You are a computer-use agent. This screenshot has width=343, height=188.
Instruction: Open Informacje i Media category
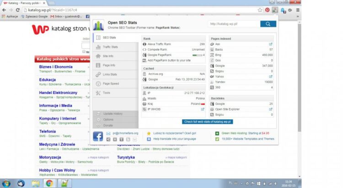coord(55,105)
